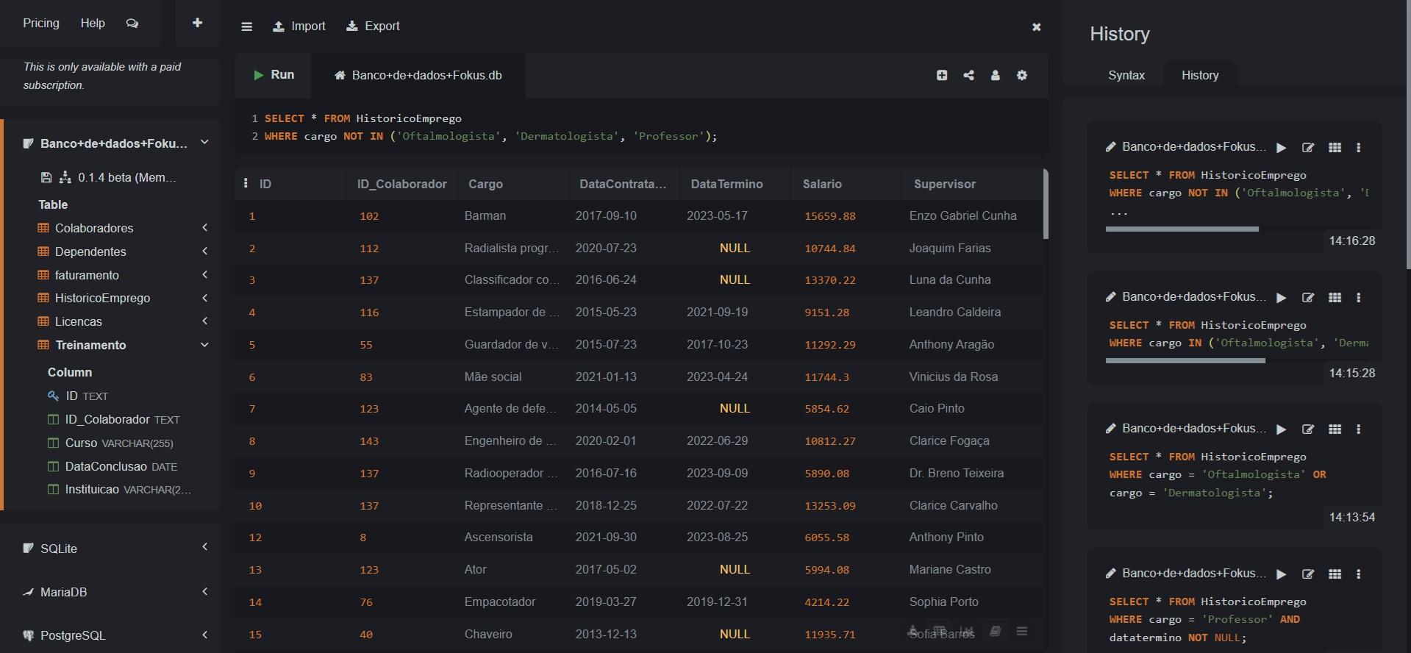
Task: Open more options of 14:15:28 query
Action: tap(1358, 298)
